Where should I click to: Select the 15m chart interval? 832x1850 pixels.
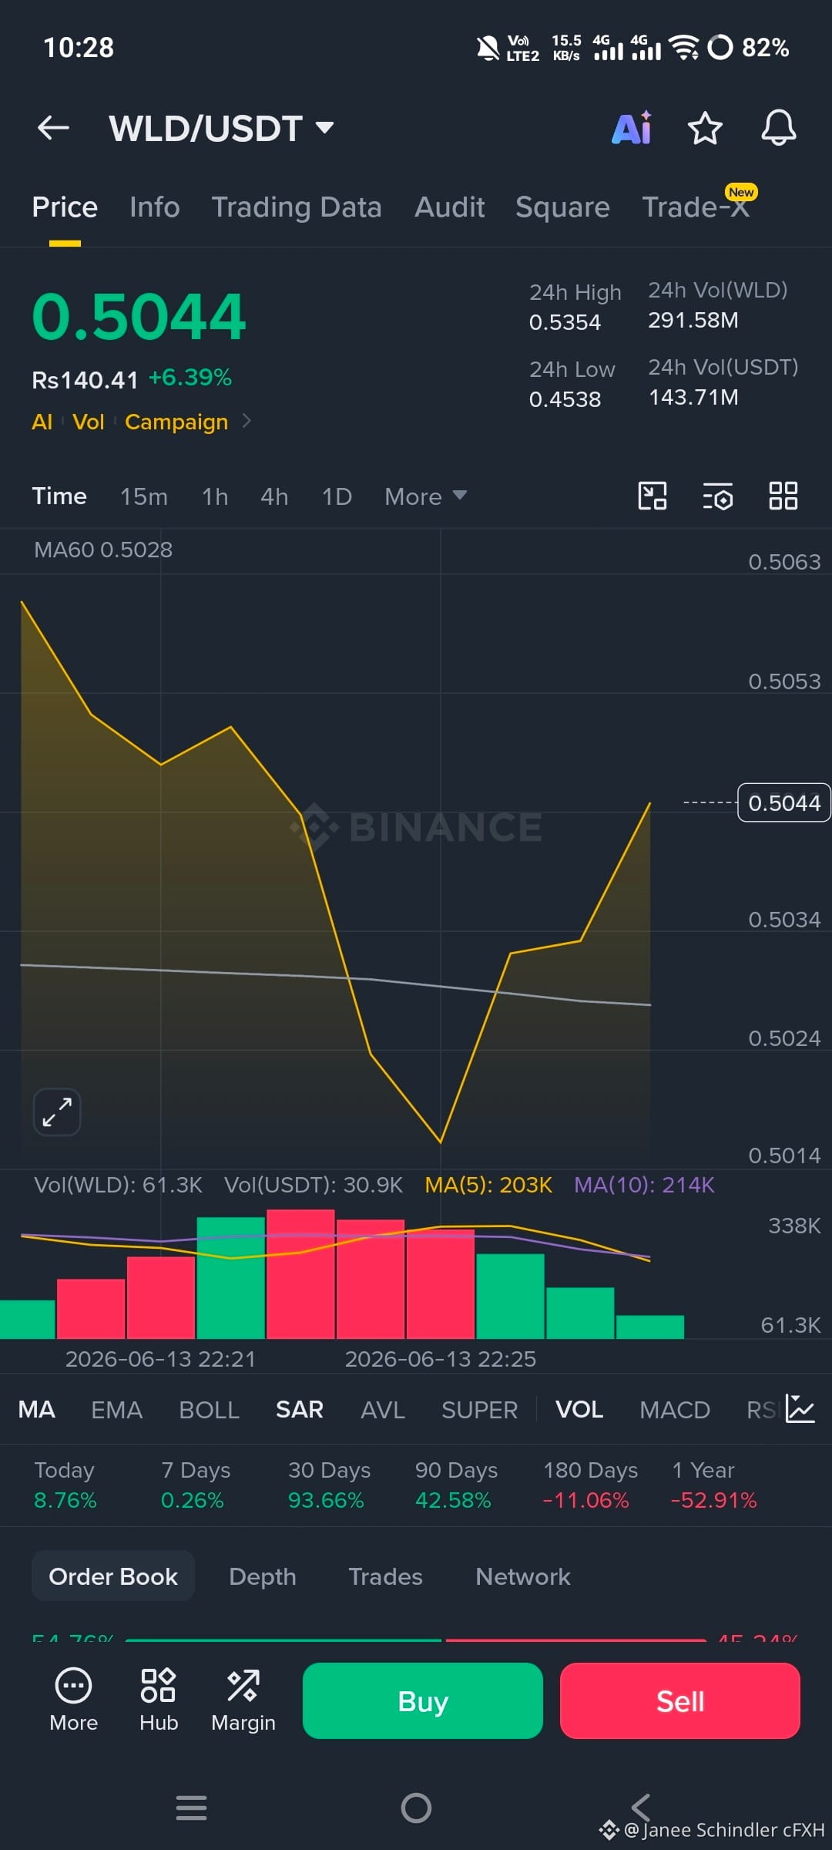[x=143, y=496]
